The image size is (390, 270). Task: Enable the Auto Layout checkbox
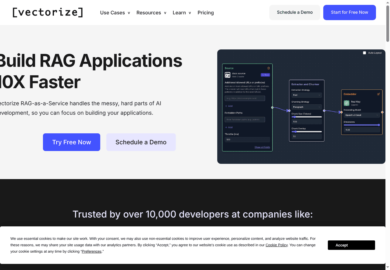click(364, 53)
